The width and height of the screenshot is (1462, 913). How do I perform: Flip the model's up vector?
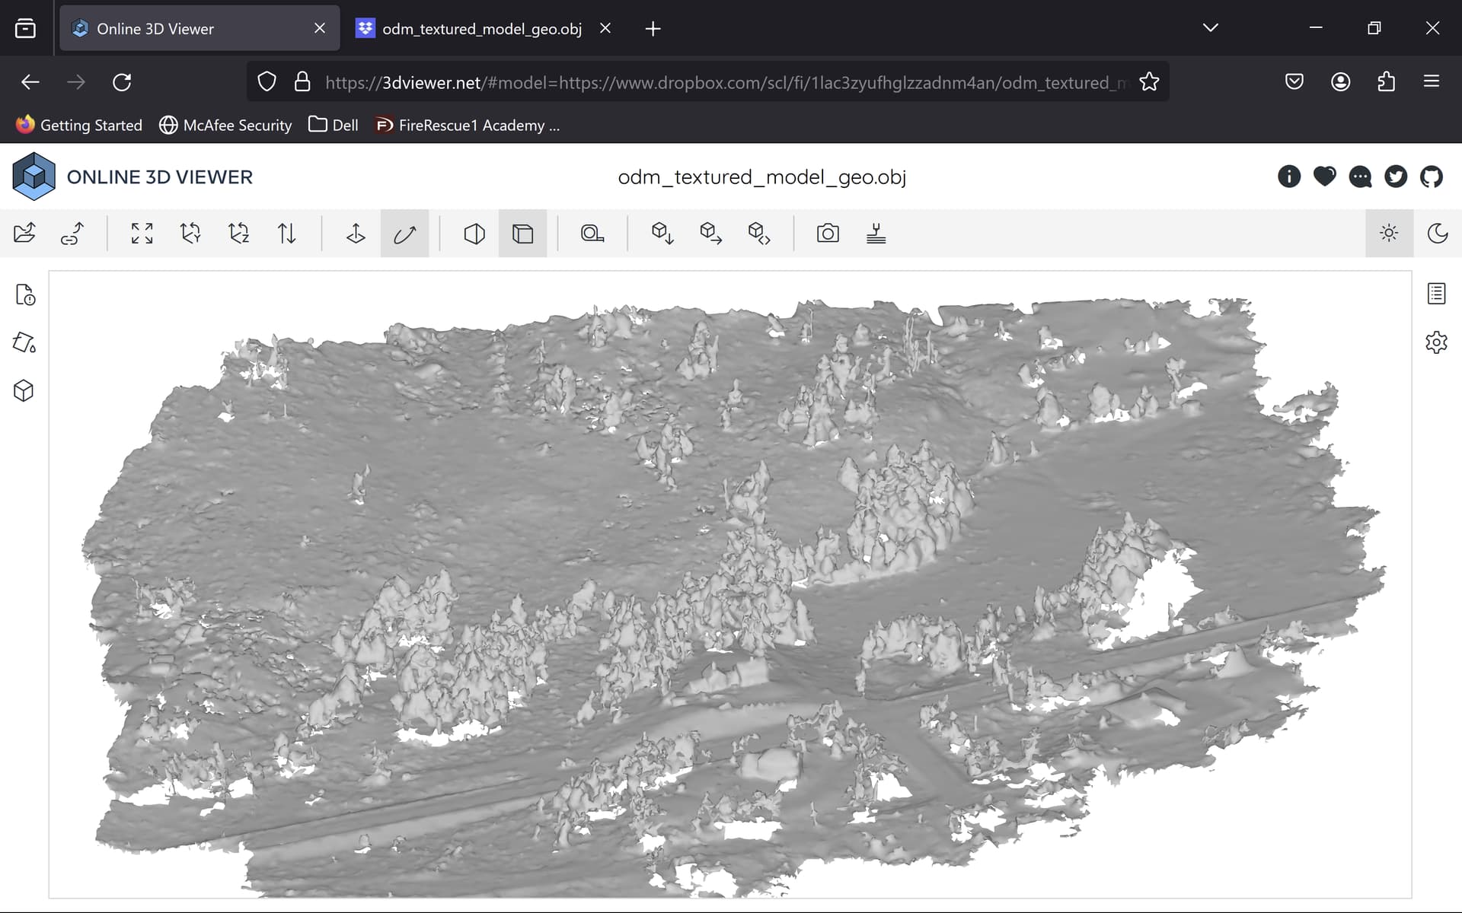[x=287, y=234]
